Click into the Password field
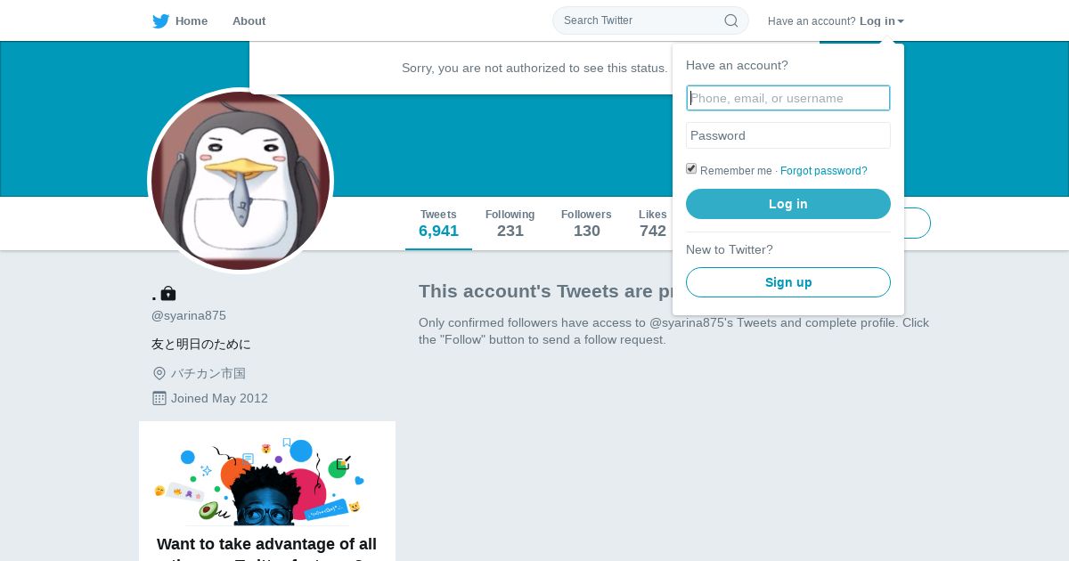 pos(788,135)
